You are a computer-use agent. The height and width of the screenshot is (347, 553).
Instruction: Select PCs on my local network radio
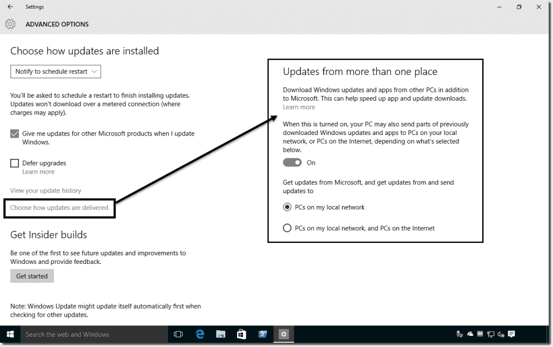[287, 207]
